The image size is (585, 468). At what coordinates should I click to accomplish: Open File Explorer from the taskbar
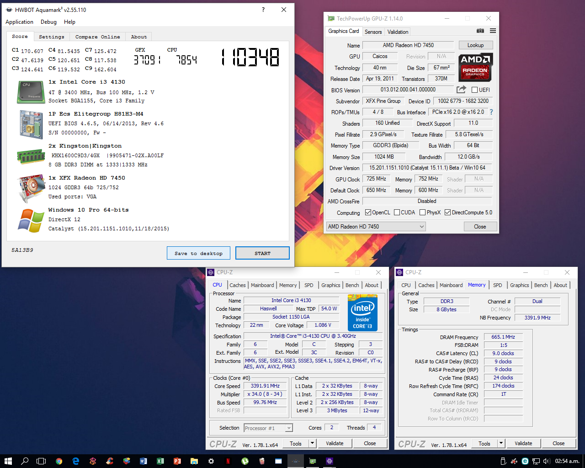tap(194, 461)
